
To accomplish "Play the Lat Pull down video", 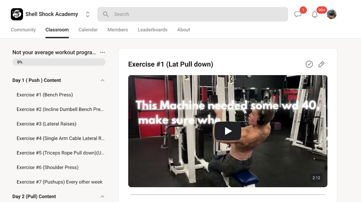I will (x=228, y=131).
